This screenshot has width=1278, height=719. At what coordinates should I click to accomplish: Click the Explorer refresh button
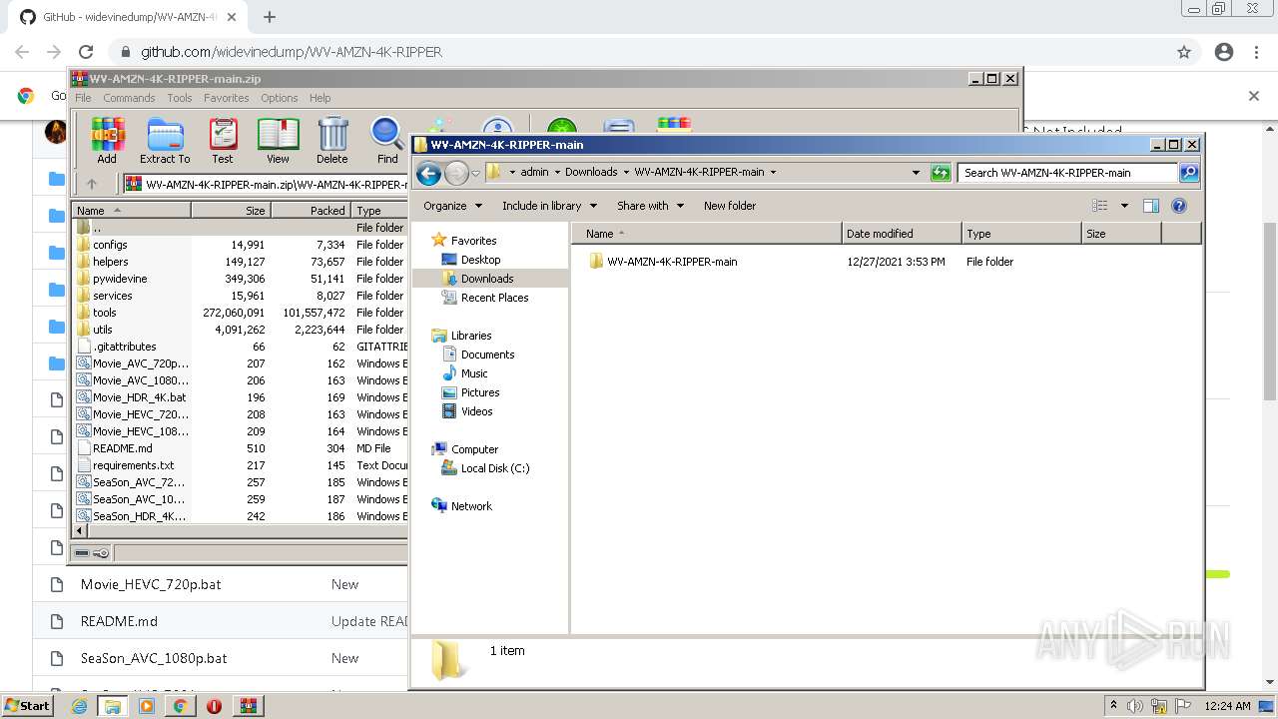[x=941, y=173]
